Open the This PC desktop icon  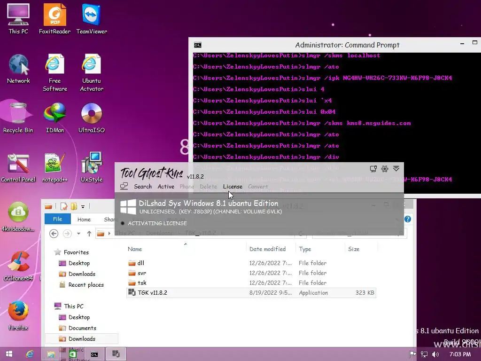(18, 19)
